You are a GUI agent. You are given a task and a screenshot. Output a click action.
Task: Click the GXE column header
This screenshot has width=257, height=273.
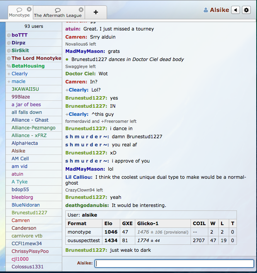click(127, 223)
